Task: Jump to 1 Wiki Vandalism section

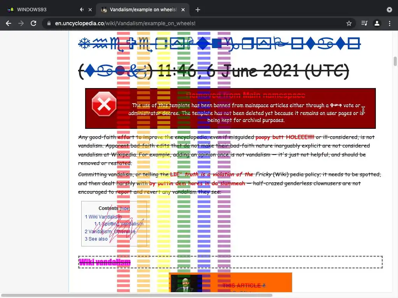Action: [103, 217]
